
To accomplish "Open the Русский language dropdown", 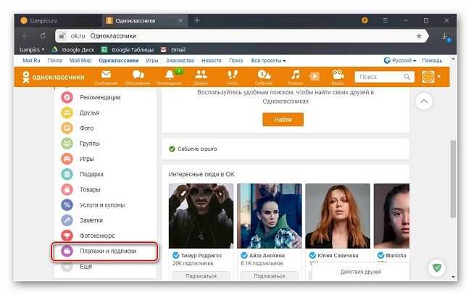I will pos(399,61).
